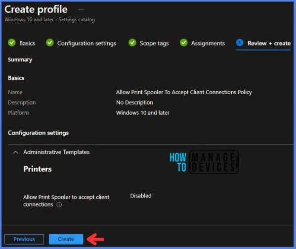Click the Configuration settings section heading

coord(39,133)
